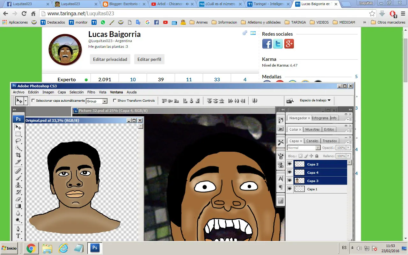Viewport: 408px width, 255px height.
Task: Switch to the Trazados tab
Action: click(330, 141)
